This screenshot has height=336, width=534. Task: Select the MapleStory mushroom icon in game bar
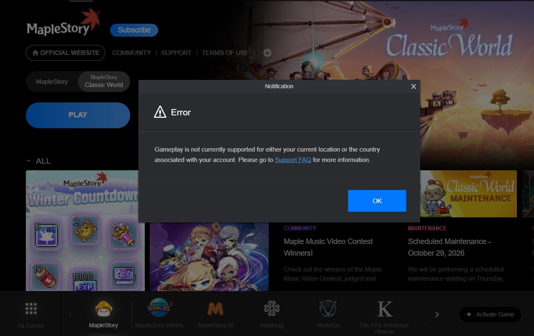pos(103,309)
